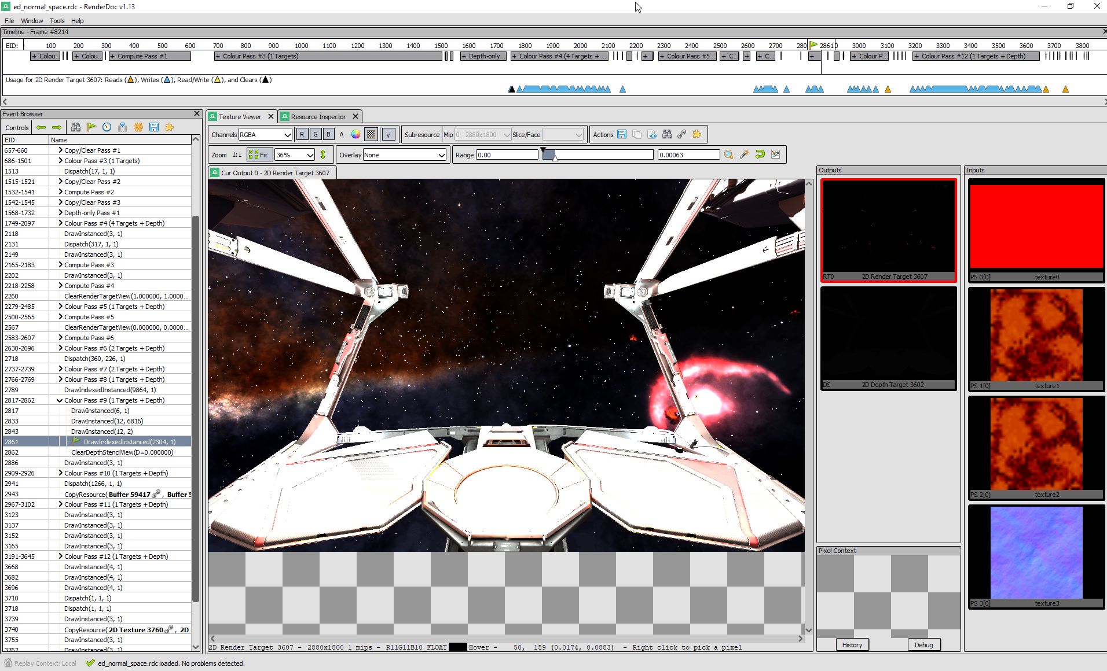Select the 2D Depth Target 3602 output thumbnail

click(888, 338)
